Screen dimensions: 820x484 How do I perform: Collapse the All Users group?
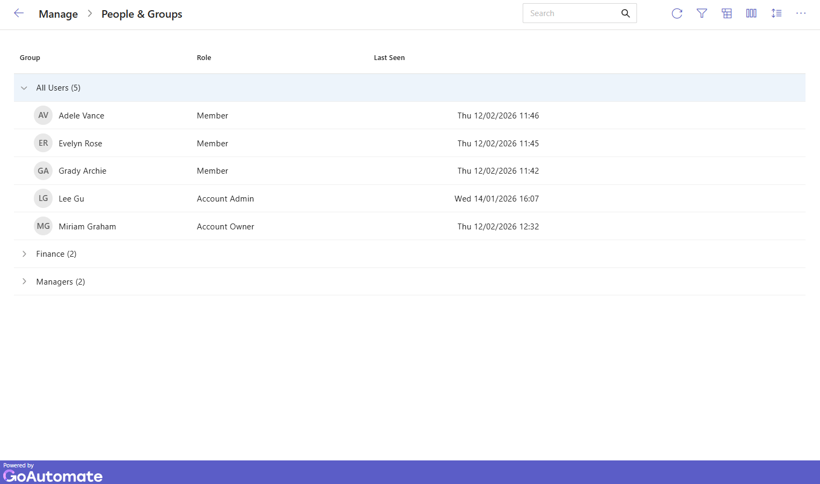(24, 88)
